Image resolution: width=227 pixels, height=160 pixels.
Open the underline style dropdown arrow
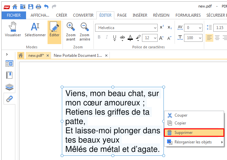[x=115, y=41]
